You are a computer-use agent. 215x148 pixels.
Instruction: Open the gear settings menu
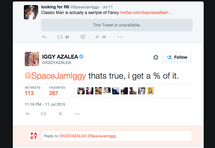click(156, 57)
